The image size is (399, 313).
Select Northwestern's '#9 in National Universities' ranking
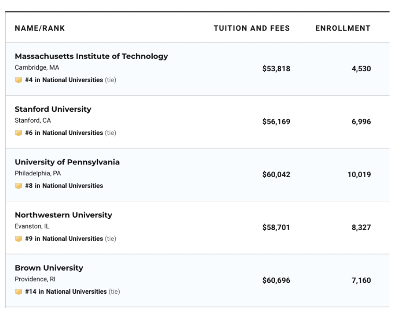pos(64,239)
